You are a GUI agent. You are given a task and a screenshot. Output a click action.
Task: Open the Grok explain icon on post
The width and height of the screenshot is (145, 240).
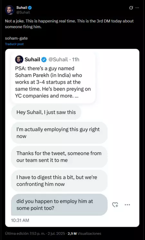tap(131, 8)
